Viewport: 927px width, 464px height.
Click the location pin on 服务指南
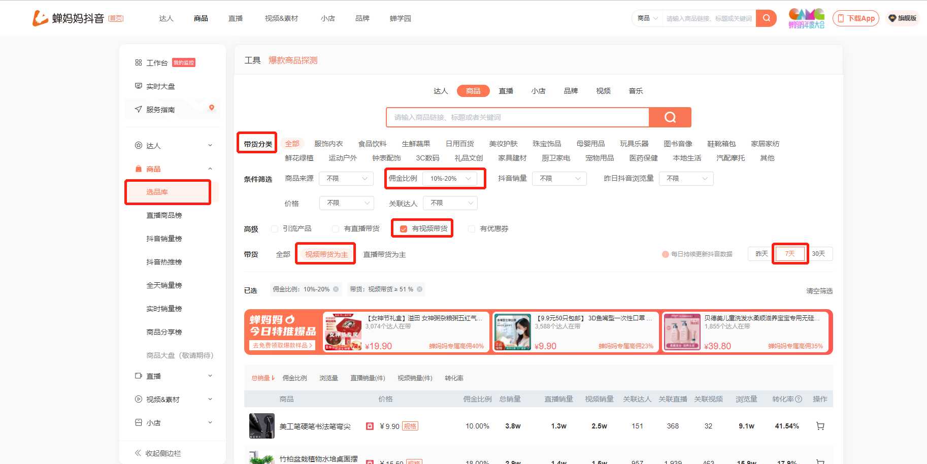pos(212,108)
